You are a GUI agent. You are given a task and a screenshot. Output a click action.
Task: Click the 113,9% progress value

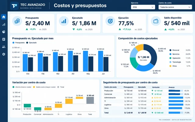(x=187, y=98)
